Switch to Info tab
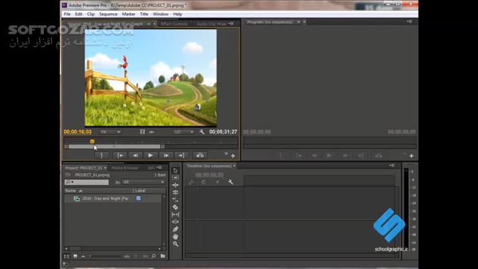 151,168
